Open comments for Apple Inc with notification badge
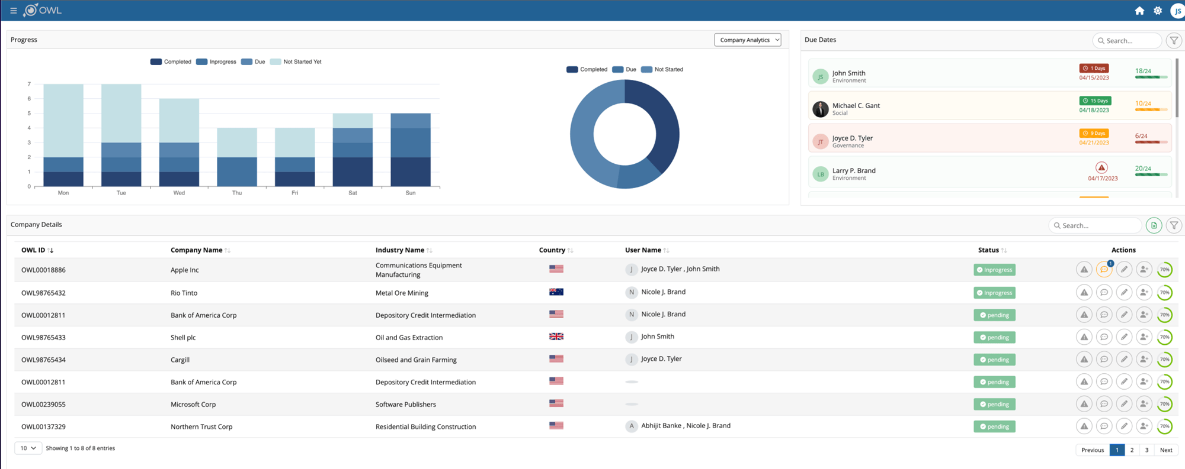The image size is (1185, 469). coord(1104,270)
